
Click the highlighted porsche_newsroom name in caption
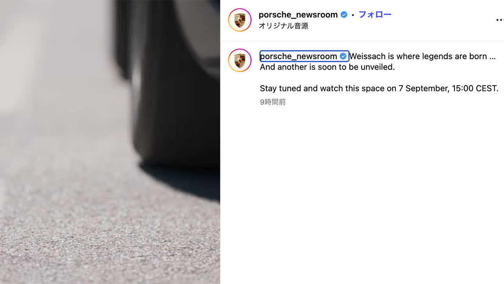[299, 56]
